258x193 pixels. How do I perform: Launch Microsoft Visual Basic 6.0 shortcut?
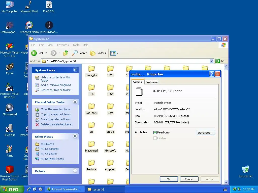[10, 91]
